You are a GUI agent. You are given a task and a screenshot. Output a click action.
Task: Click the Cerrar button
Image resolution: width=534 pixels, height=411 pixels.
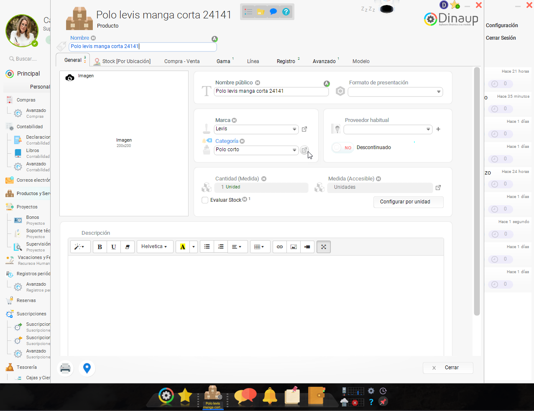(448, 368)
